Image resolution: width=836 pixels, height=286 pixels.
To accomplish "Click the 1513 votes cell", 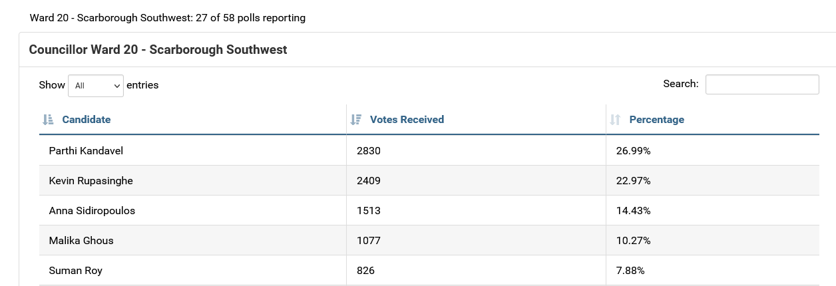I will click(x=368, y=211).
